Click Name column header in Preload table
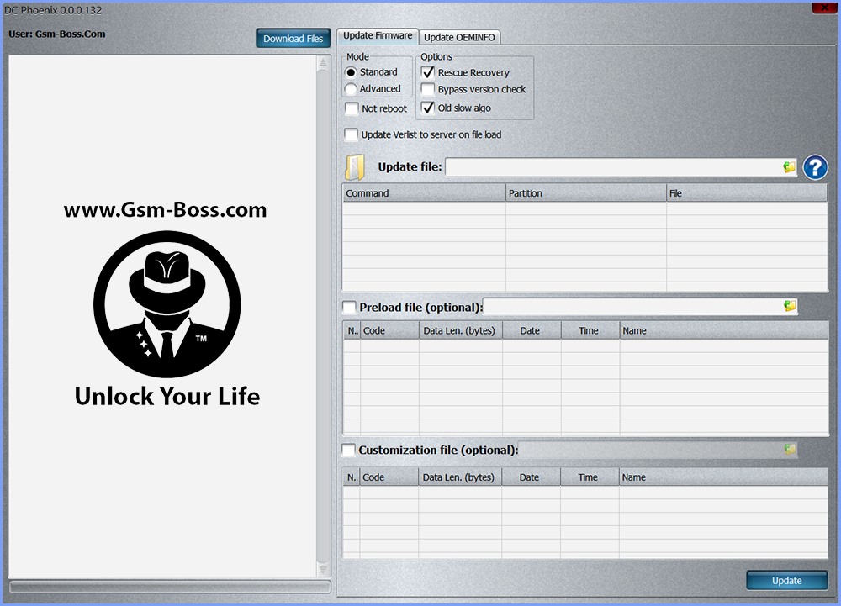This screenshot has width=841, height=606. pos(724,330)
